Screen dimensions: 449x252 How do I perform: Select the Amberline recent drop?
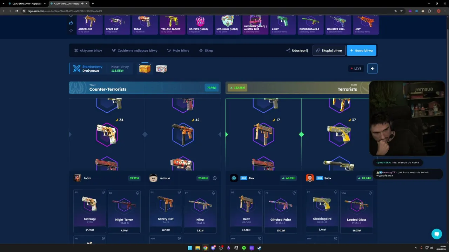pos(90,24)
